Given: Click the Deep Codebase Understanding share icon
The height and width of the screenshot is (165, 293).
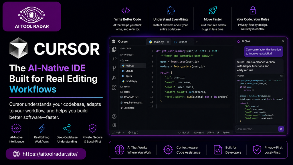Looking at the screenshot, I should [x=67, y=128].
